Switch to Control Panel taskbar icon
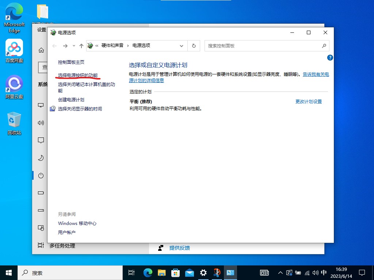 point(230,273)
